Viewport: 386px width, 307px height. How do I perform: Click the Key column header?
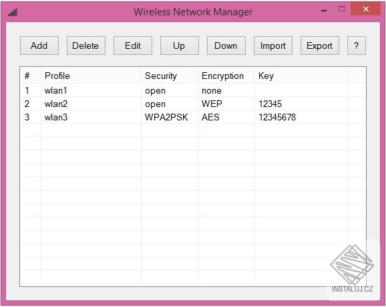tap(301, 76)
